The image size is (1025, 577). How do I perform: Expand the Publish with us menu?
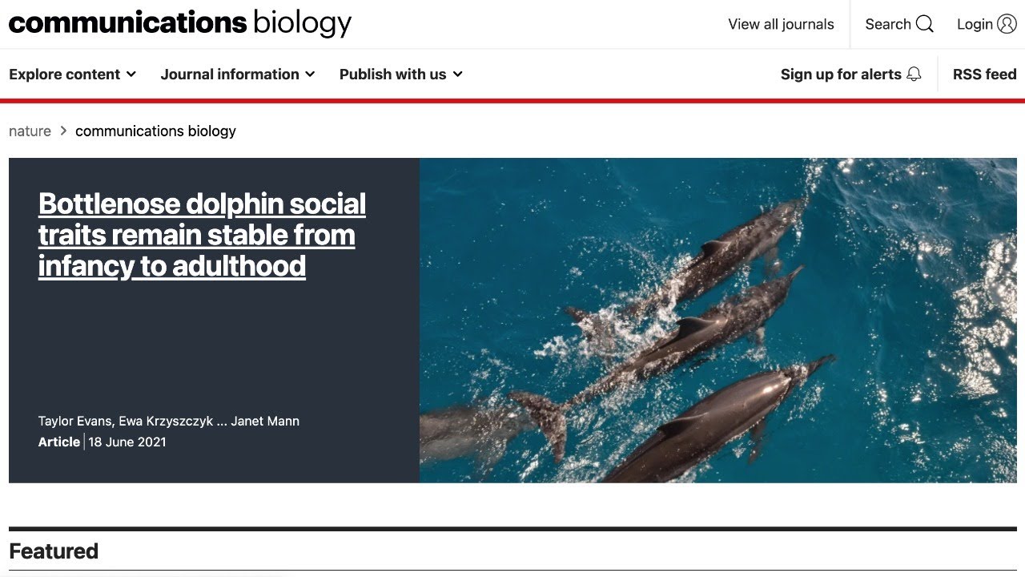click(x=401, y=74)
